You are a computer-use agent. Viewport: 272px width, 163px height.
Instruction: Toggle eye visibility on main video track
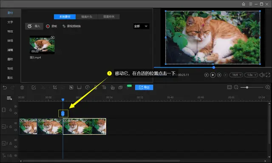click(16, 107)
